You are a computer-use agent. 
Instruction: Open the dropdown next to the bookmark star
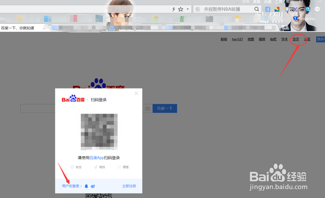point(187,9)
